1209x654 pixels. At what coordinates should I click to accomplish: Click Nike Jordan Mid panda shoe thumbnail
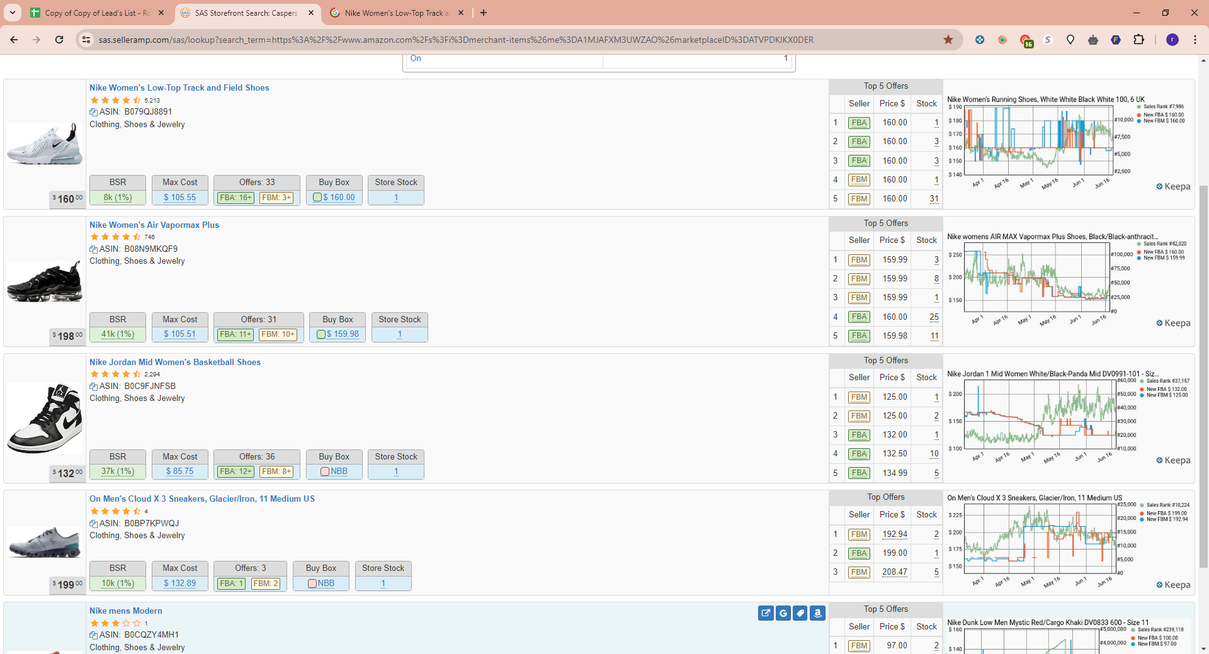45,419
